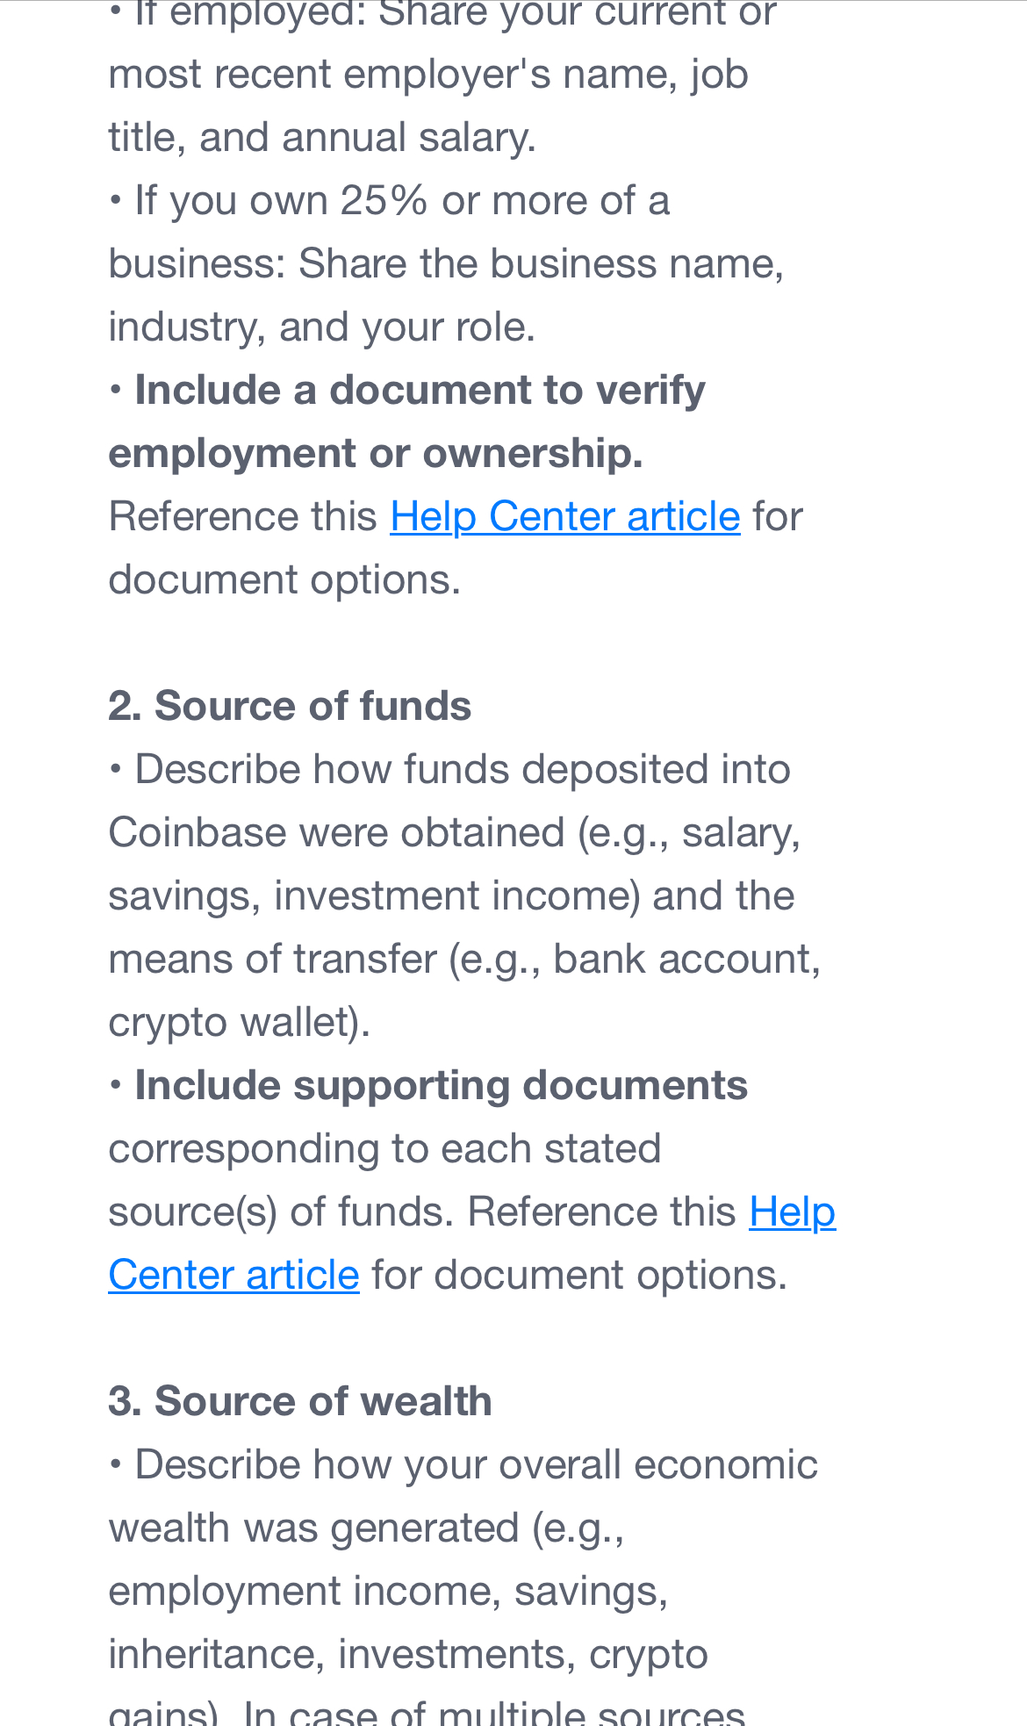Click the 'document options.' text under employment

(284, 579)
